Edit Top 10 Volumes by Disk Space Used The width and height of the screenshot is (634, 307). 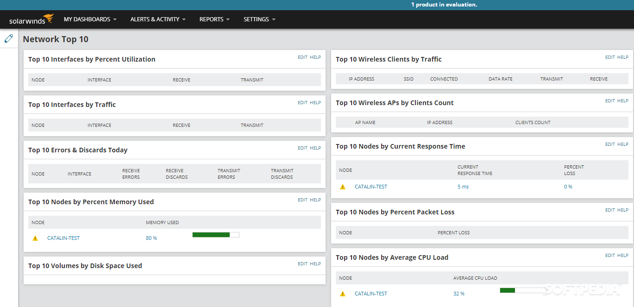point(302,264)
